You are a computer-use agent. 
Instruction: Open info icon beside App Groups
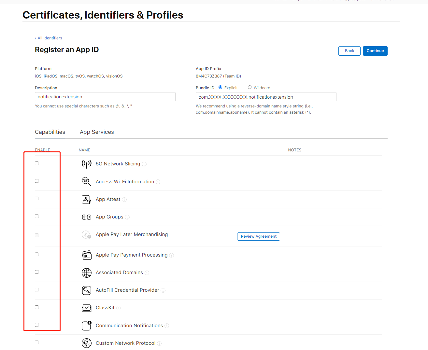127,217
